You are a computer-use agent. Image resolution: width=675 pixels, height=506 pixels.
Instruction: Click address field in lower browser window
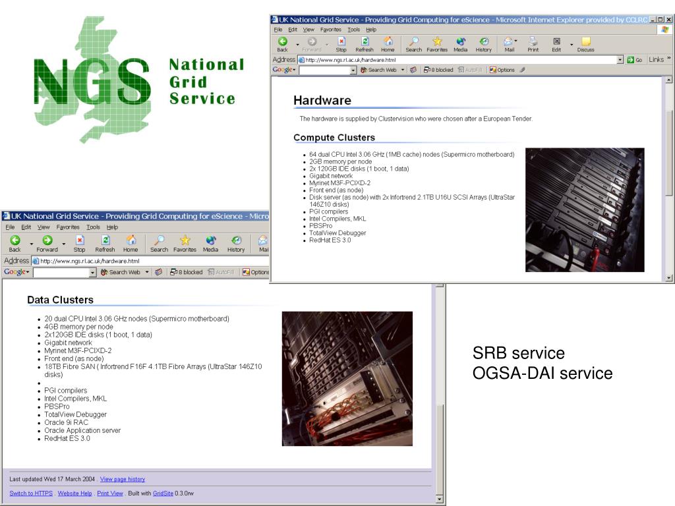[x=151, y=261]
